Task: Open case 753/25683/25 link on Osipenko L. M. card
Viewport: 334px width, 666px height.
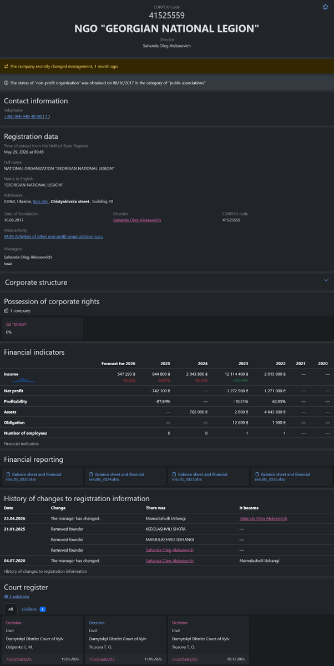Action: (x=19, y=659)
